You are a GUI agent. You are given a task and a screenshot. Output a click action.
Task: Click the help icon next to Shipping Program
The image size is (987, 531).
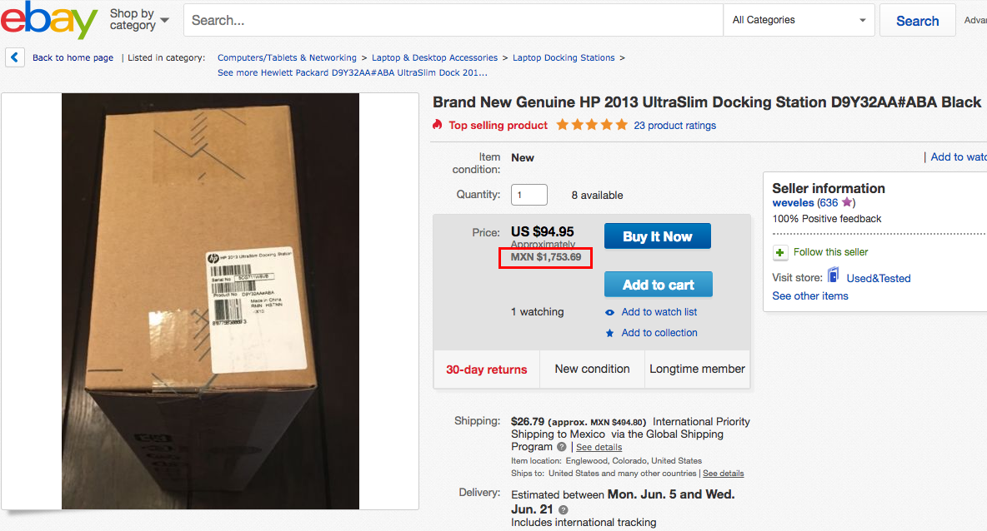pos(562,447)
